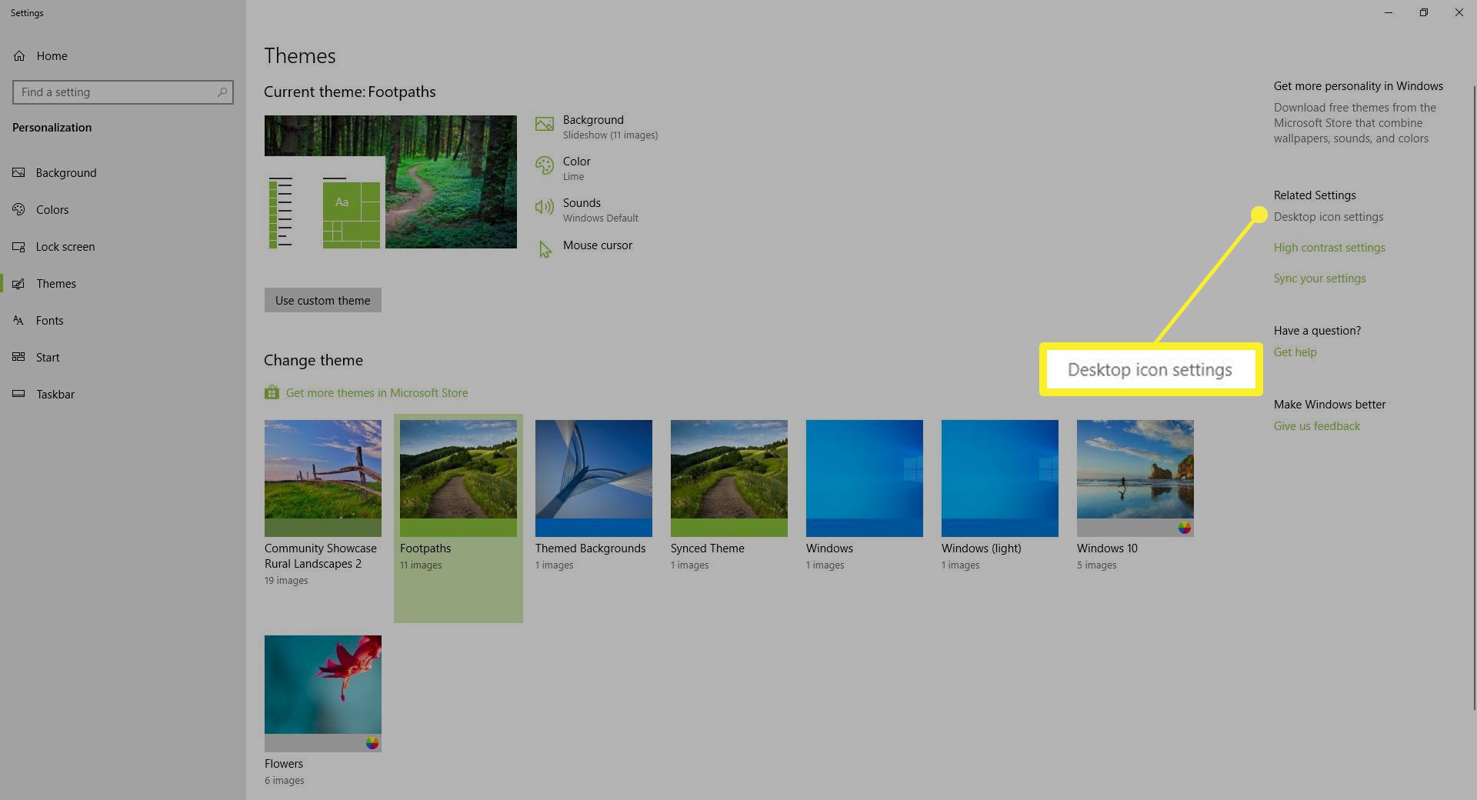The width and height of the screenshot is (1477, 800).
Task: Click the Microsoft Store bag icon
Action: tap(272, 393)
